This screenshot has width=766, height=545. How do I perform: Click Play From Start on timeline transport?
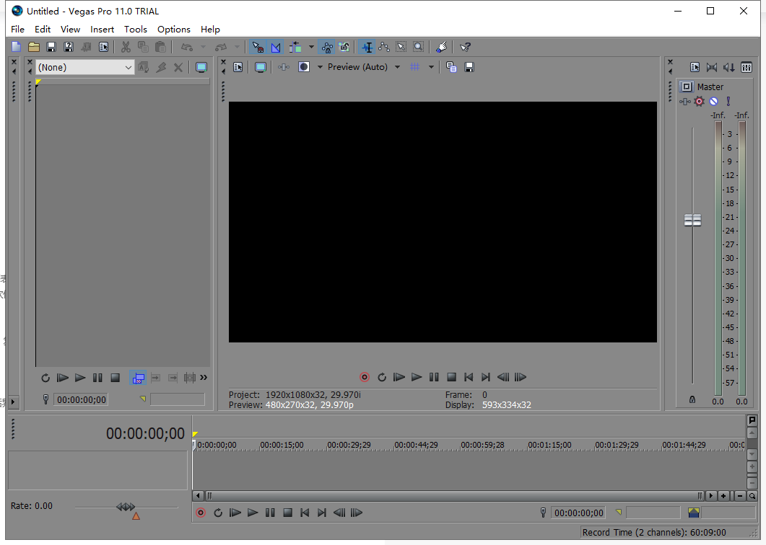click(x=235, y=513)
